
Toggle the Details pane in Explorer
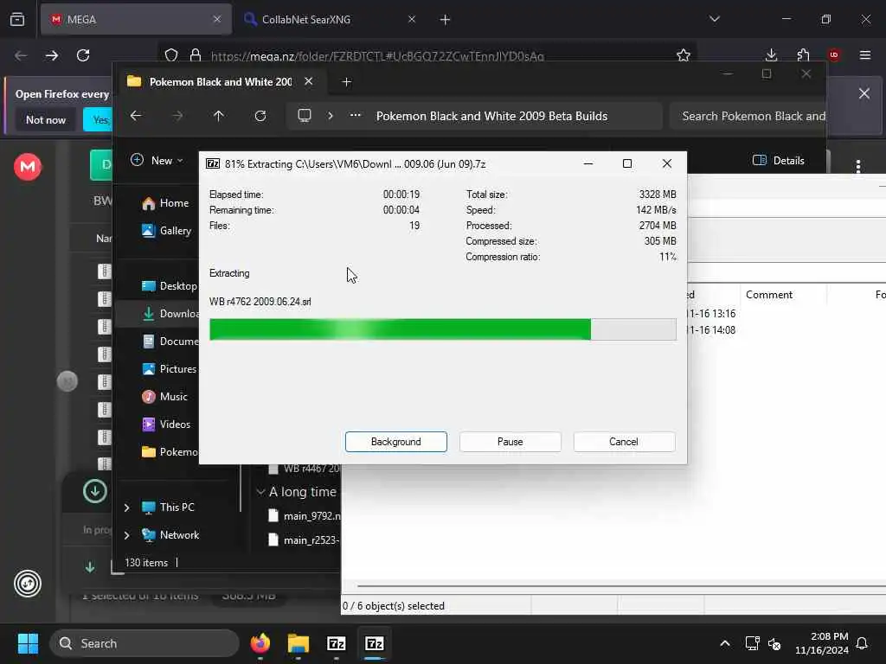pyautogui.click(x=778, y=160)
